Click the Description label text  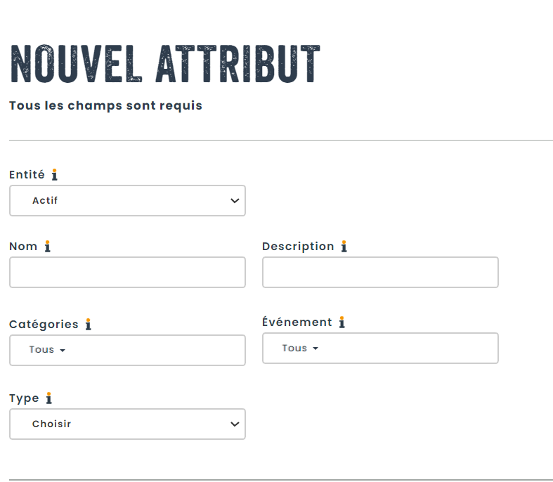coord(298,247)
